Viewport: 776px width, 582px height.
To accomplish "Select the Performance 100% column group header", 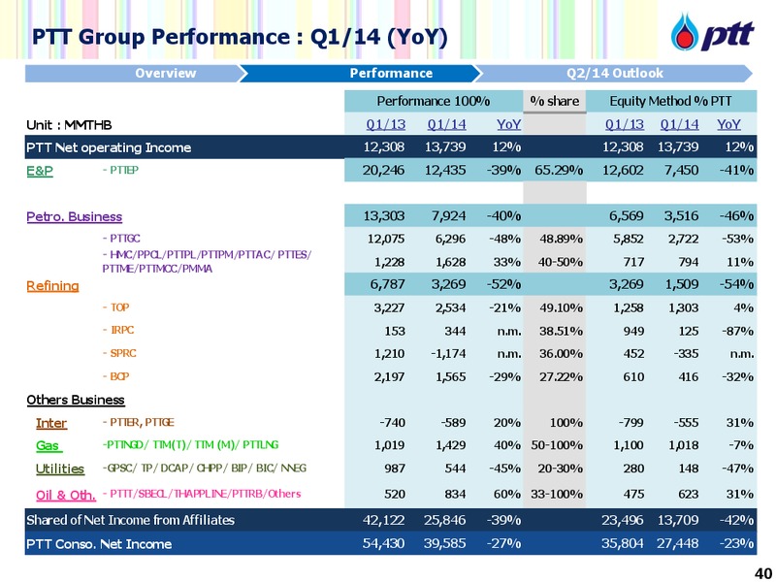I will (434, 101).
